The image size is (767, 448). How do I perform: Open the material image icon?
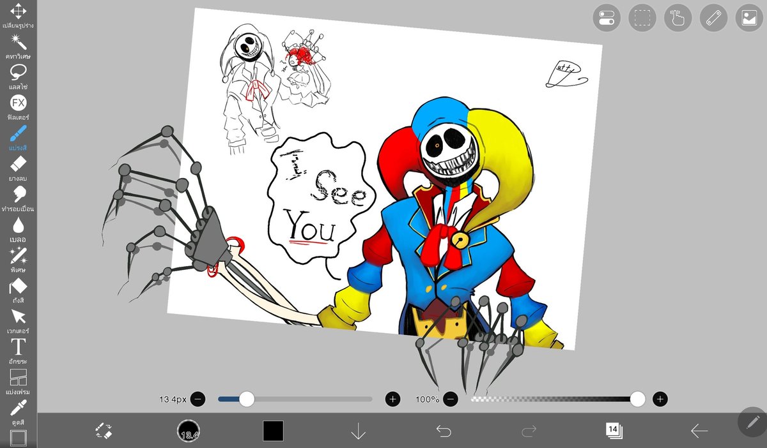(x=749, y=18)
